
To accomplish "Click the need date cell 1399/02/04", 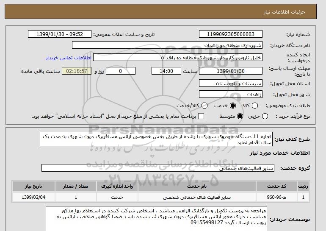I will click(x=33, y=197).
